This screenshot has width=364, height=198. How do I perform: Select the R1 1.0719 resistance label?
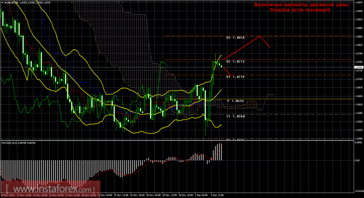tap(235, 77)
